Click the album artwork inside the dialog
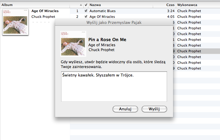Image resolution: width=220 pixels, height=140 pixels. click(x=73, y=44)
